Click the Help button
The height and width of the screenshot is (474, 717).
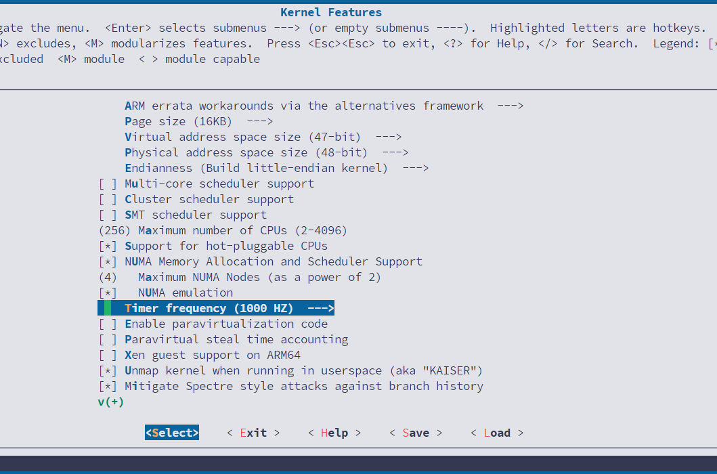334,433
